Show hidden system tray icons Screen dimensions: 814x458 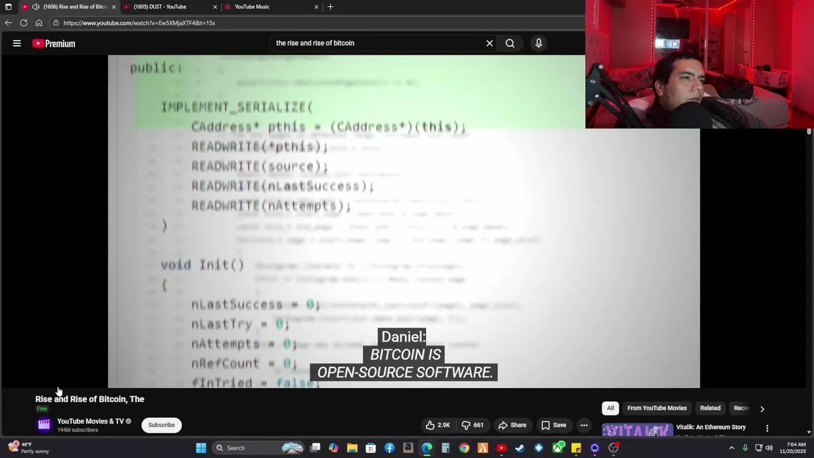[x=731, y=448]
